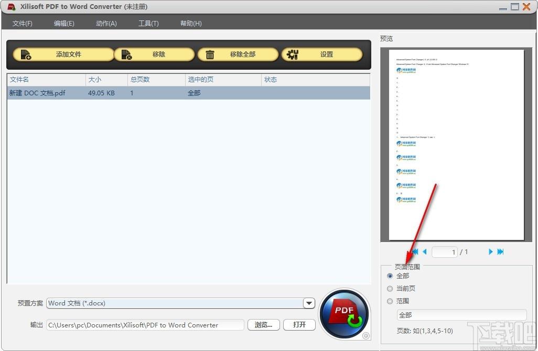The height and width of the screenshot is (351, 538).
Task: Select the 全部 (All) page range radio
Action: 390,276
